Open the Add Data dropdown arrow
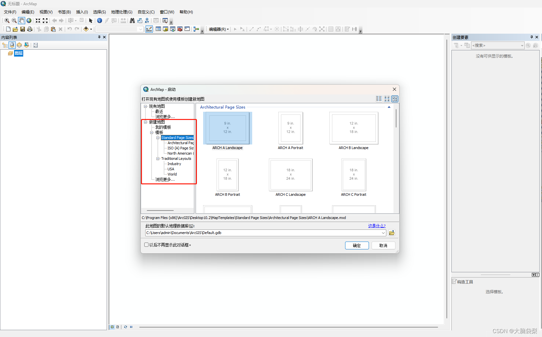The width and height of the screenshot is (542, 337). tap(91, 29)
